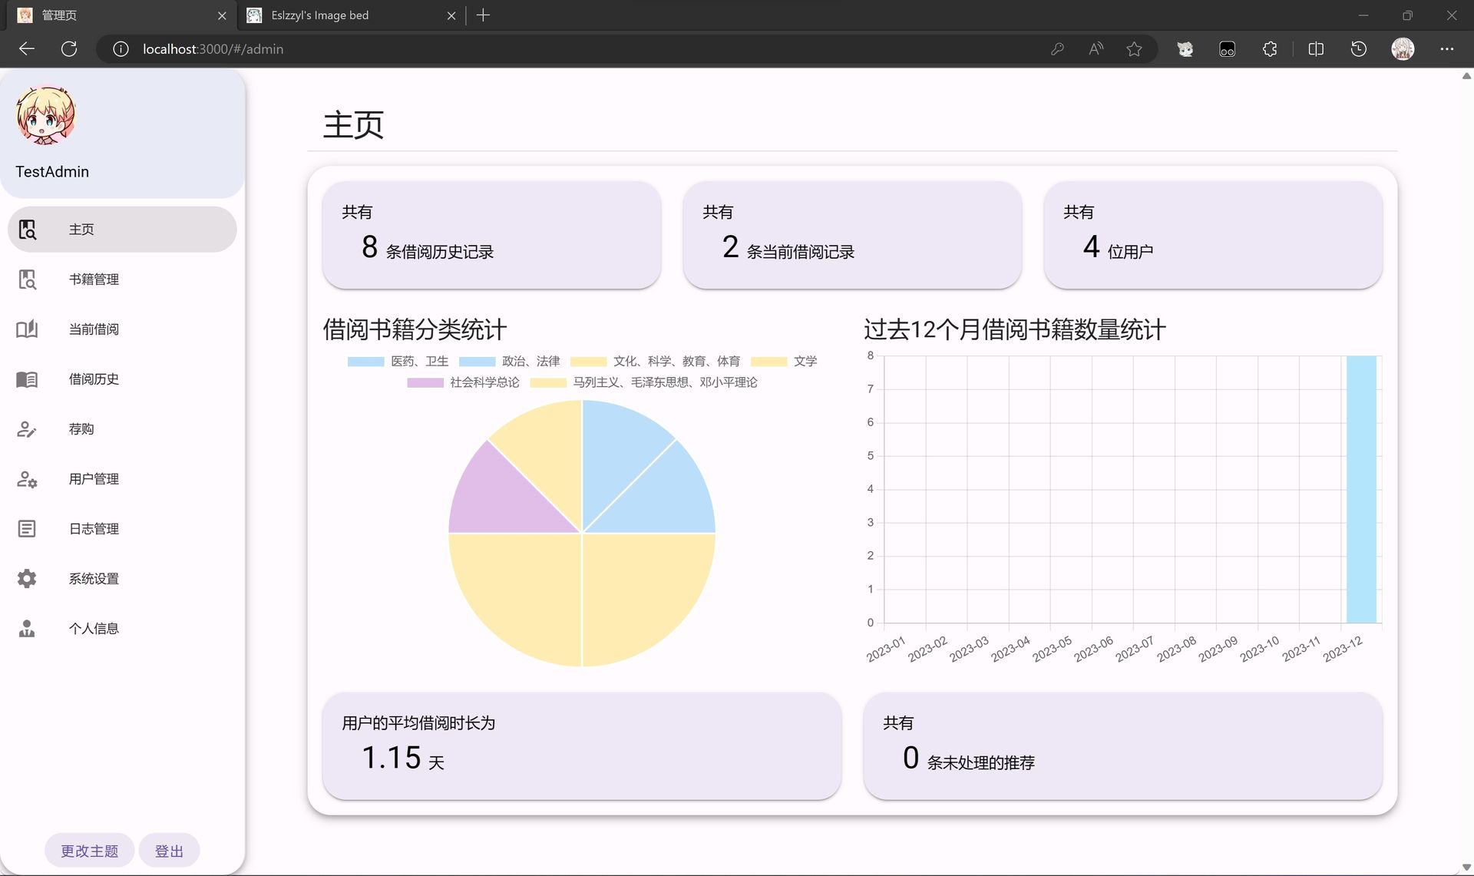The image size is (1474, 876).
Task: Open 用户管理 in the sidebar
Action: click(122, 479)
